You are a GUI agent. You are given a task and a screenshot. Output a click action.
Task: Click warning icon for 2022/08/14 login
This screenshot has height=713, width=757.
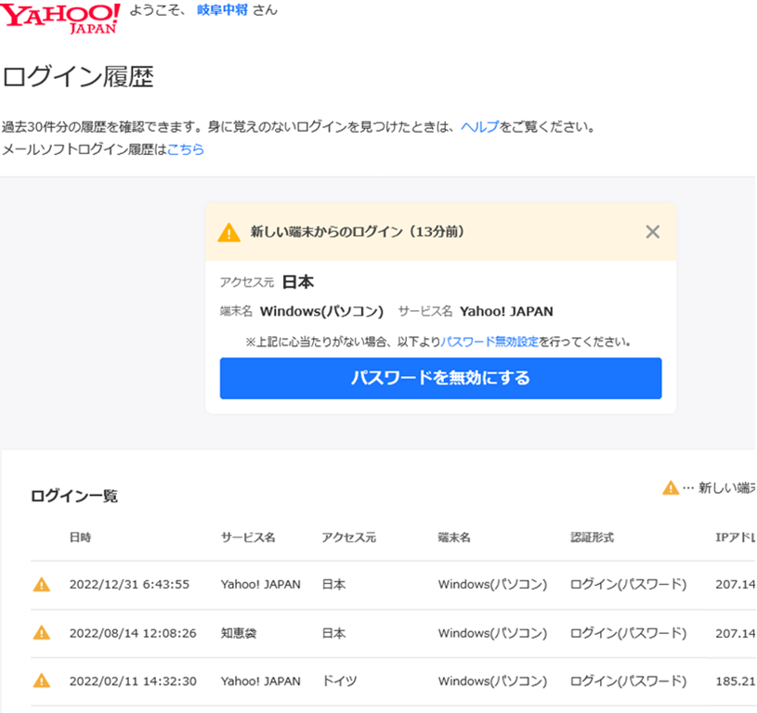pos(42,633)
